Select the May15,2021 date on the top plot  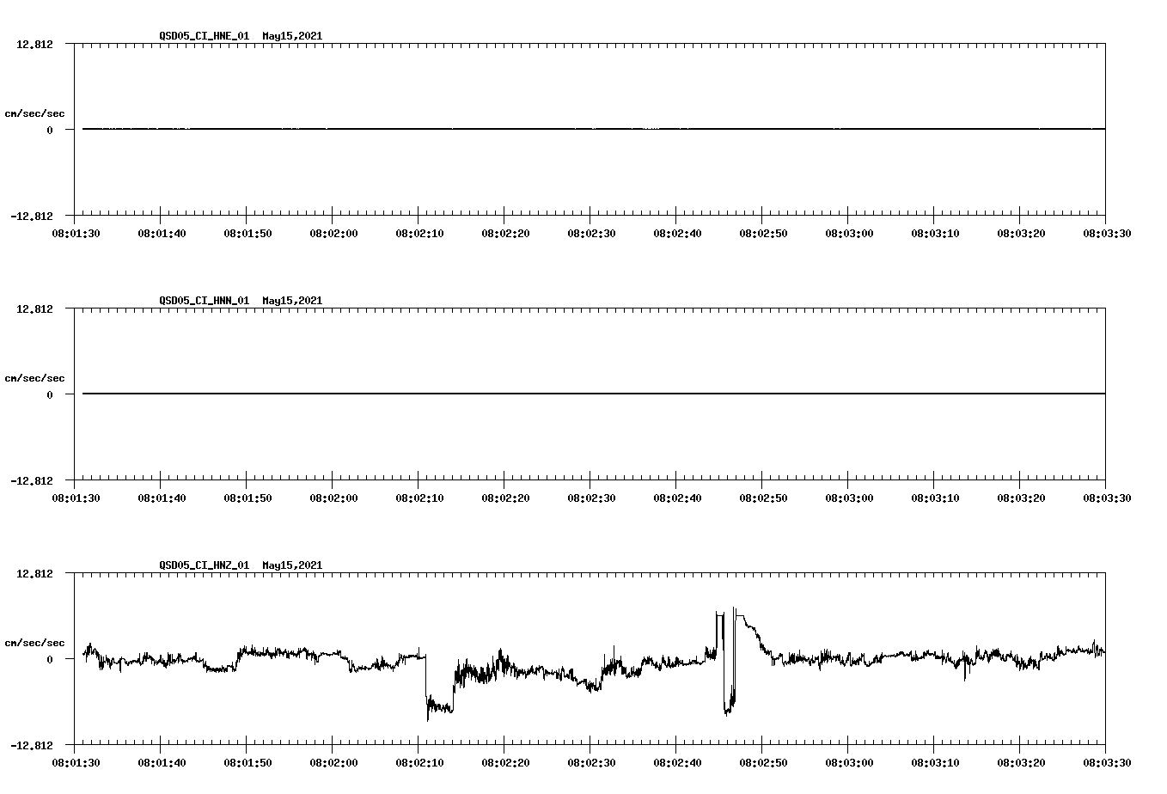[x=292, y=36]
